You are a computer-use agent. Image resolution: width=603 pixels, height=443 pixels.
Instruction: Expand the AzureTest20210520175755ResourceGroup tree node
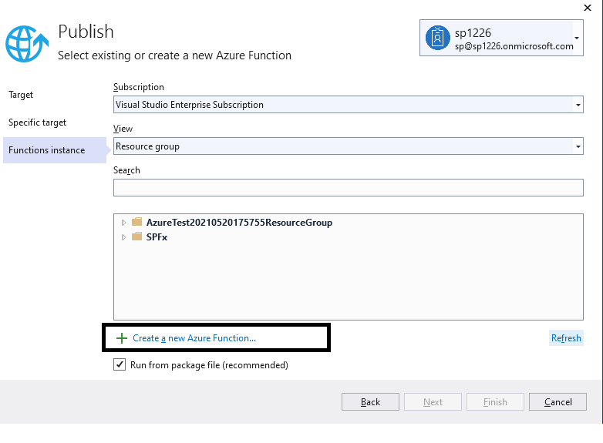[123, 223]
